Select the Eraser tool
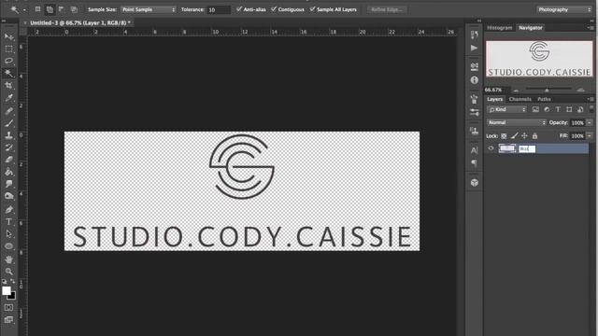 pos(8,160)
